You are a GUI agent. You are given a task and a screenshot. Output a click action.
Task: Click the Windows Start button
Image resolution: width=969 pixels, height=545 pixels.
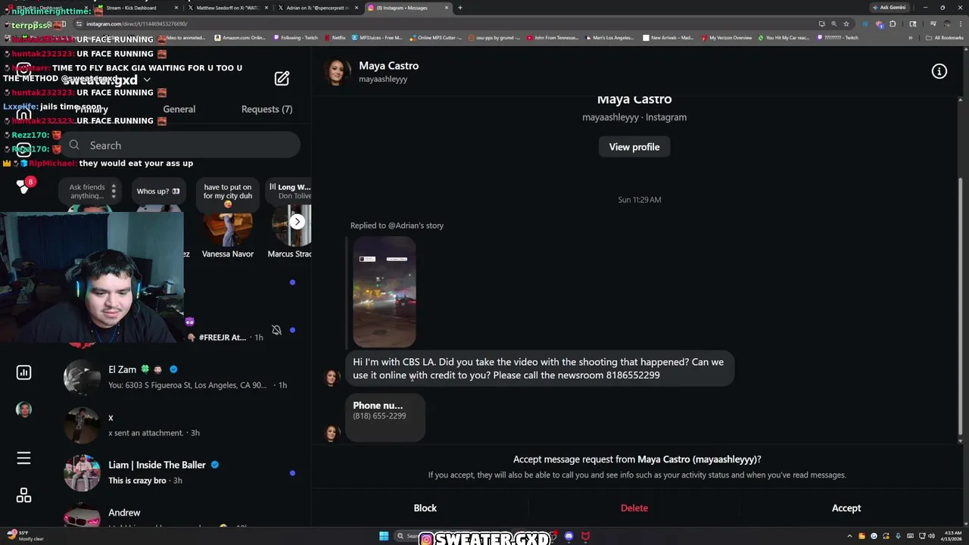point(384,536)
